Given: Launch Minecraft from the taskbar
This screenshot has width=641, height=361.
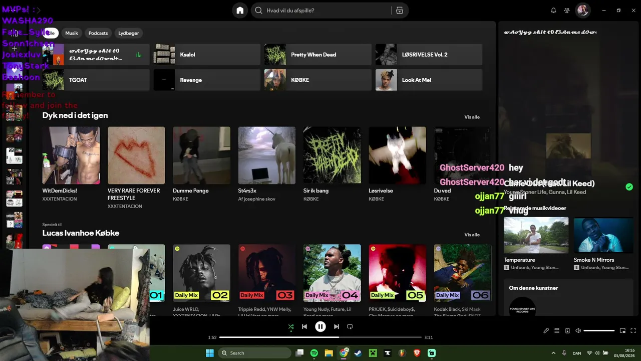Looking at the screenshot, I should (x=373, y=353).
